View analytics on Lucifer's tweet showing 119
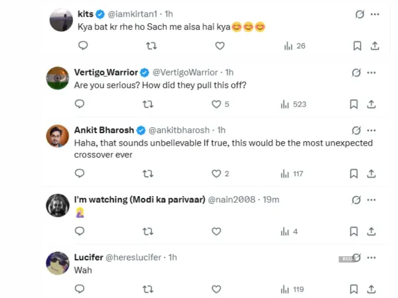Viewport: 398px width, 298px height. click(293, 289)
